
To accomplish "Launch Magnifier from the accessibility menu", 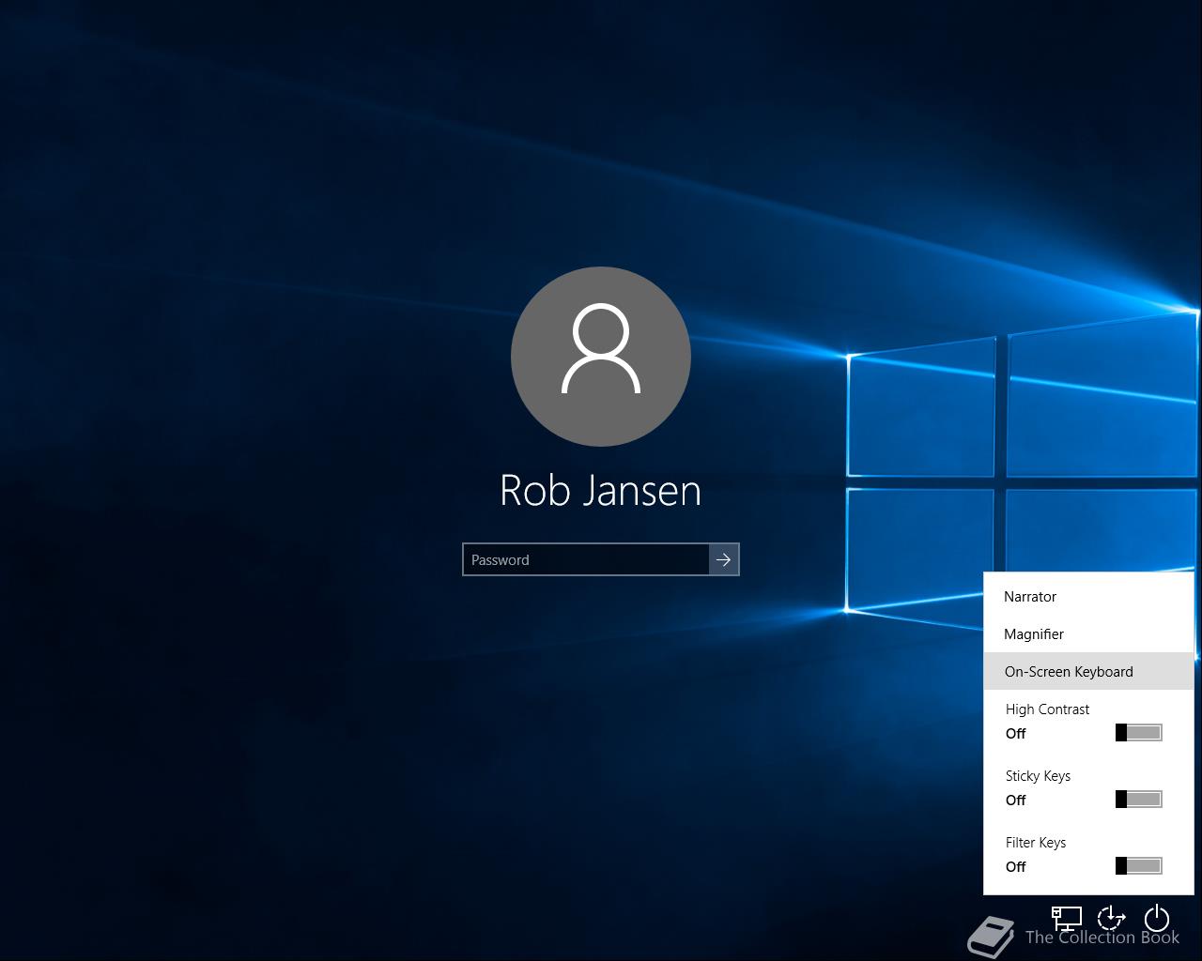I will click(x=1034, y=634).
